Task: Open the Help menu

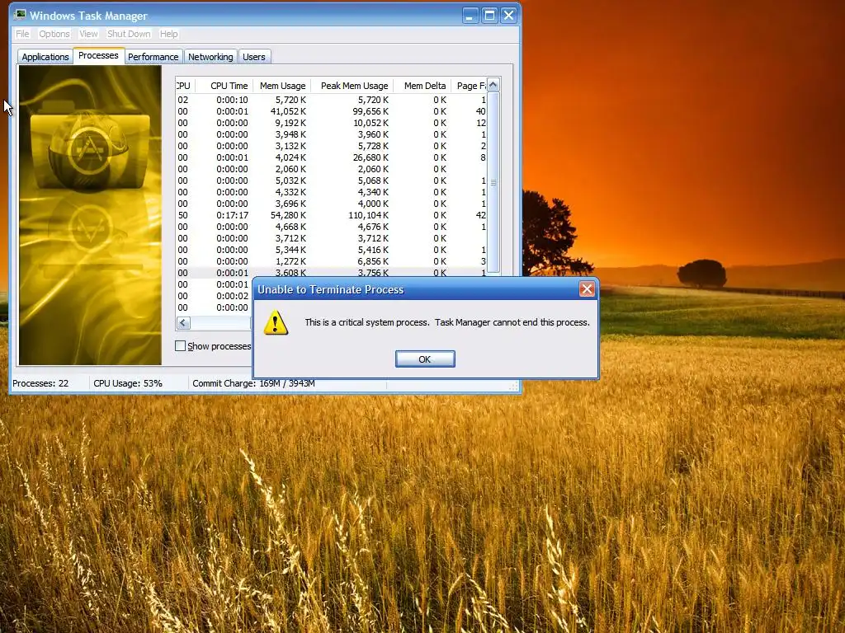Action: pyautogui.click(x=168, y=34)
